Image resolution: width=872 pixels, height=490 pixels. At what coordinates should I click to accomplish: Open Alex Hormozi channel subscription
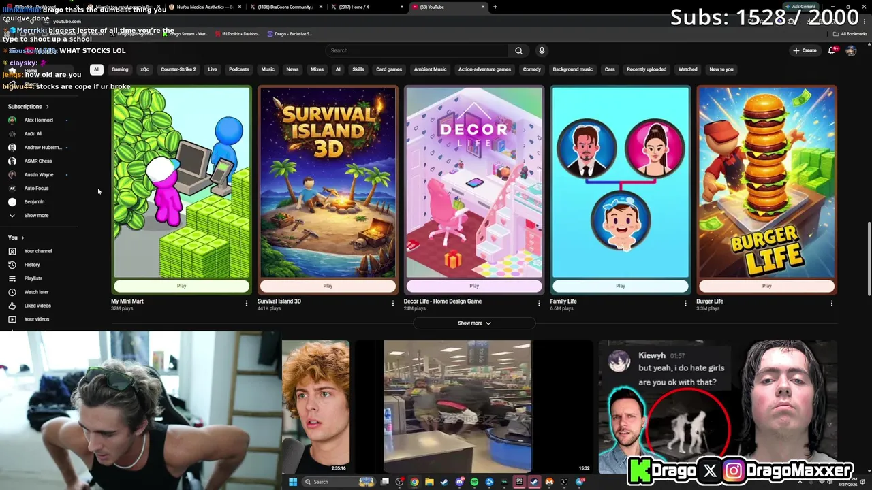pos(38,120)
